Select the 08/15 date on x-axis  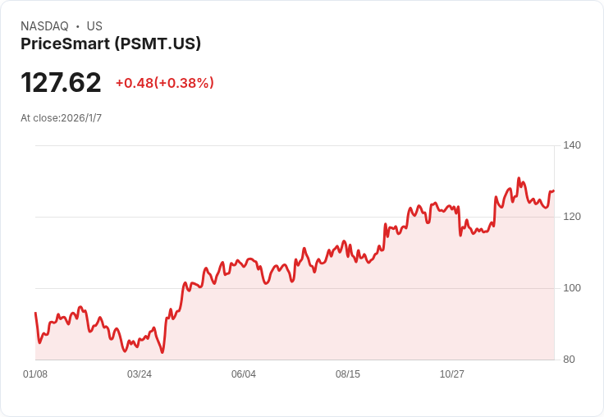coord(348,374)
